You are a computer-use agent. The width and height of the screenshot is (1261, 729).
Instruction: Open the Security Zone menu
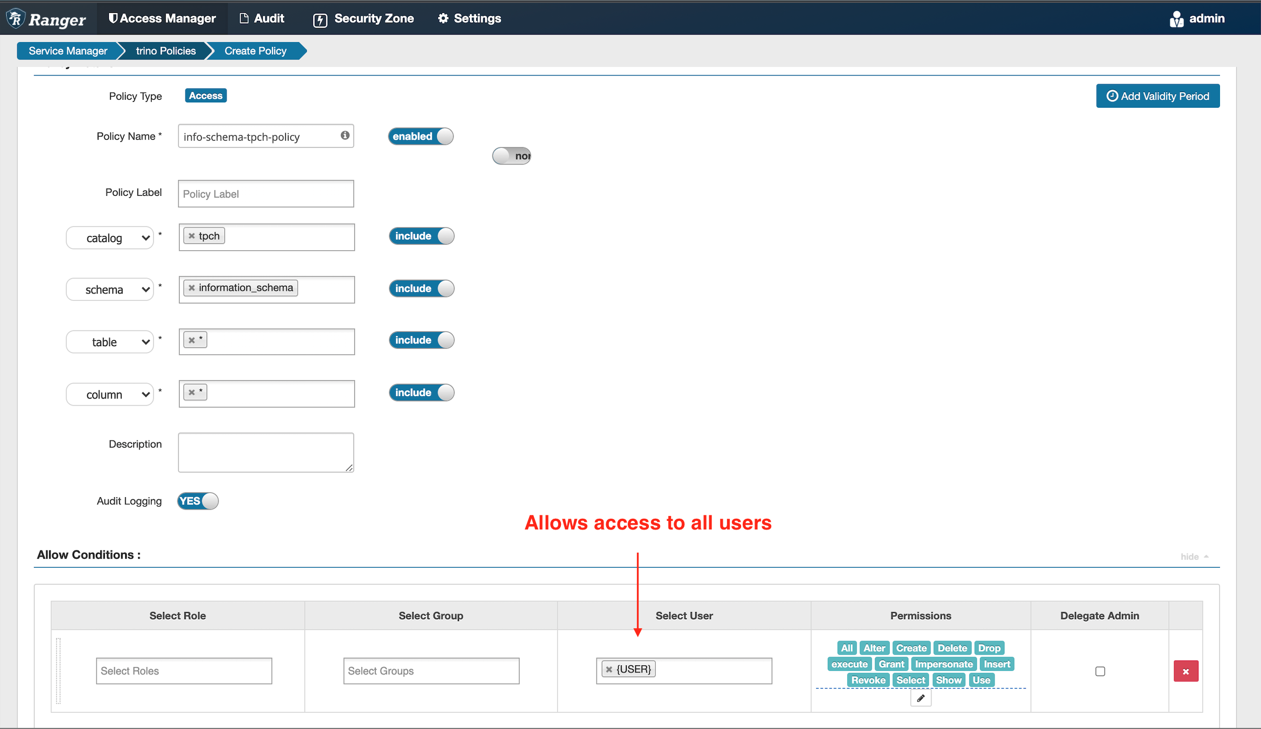point(364,18)
